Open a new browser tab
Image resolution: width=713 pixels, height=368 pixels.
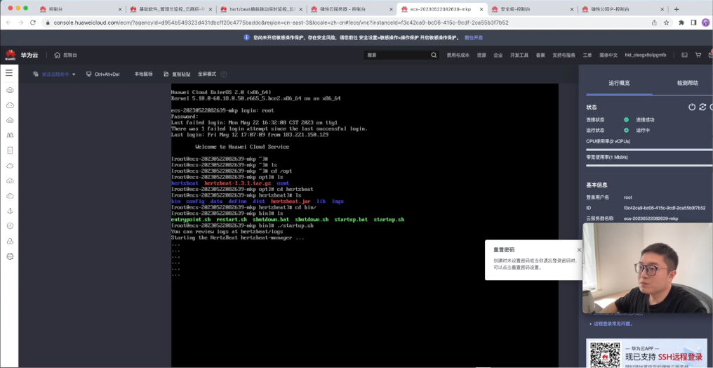click(677, 9)
